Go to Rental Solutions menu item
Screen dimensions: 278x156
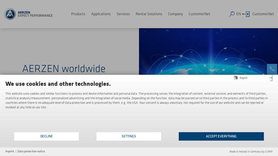(149, 14)
